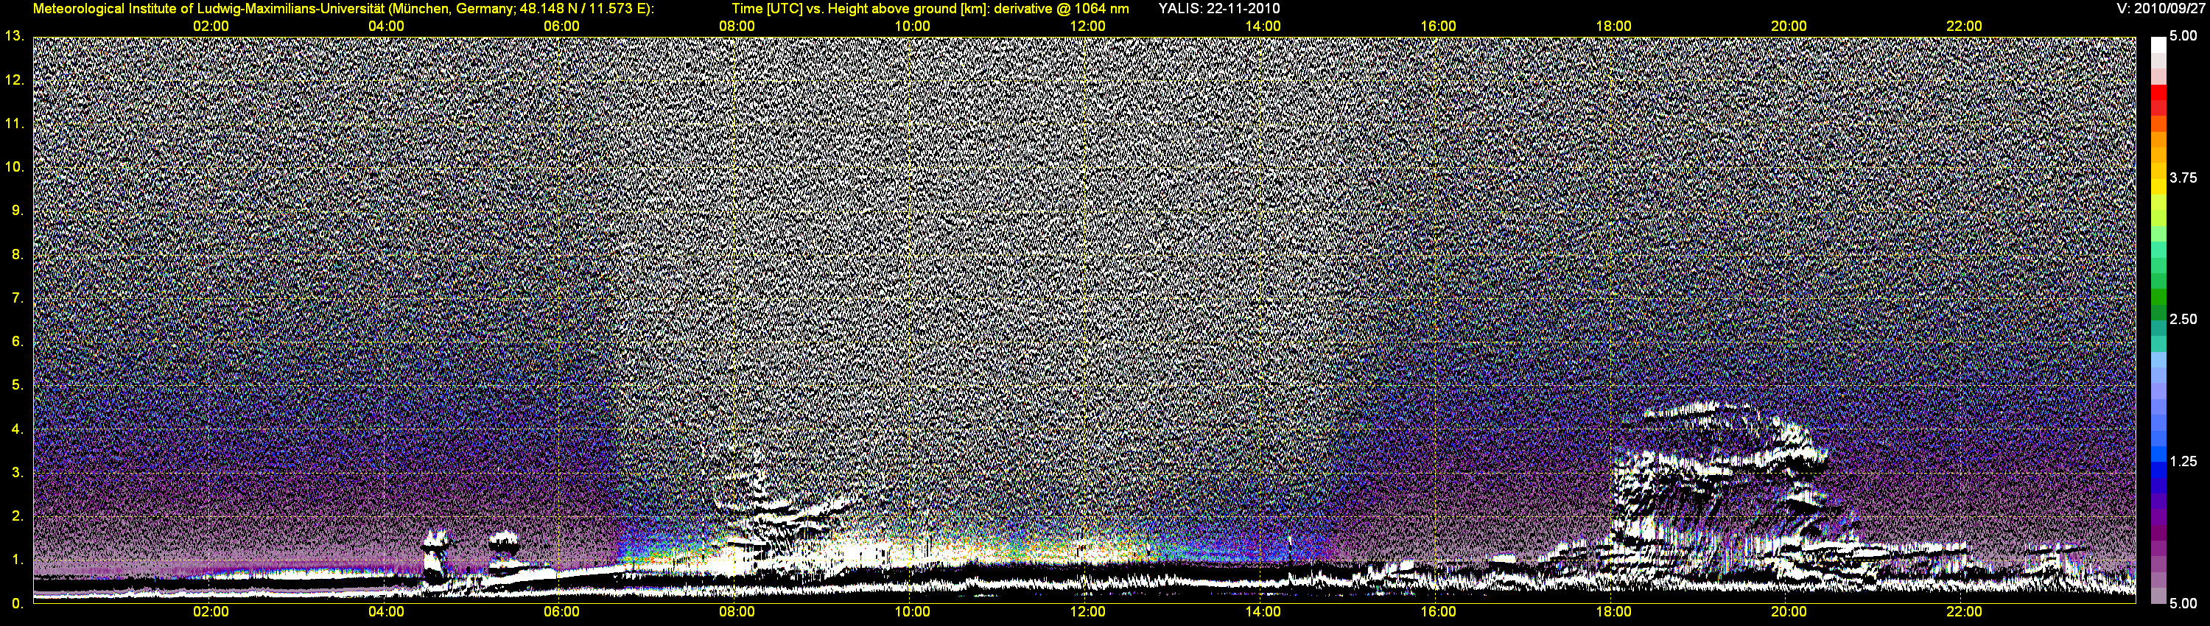2210x626 pixels.
Task: Click the 'Time [UTC] vs. Height above ground' title
Action: coord(930,9)
